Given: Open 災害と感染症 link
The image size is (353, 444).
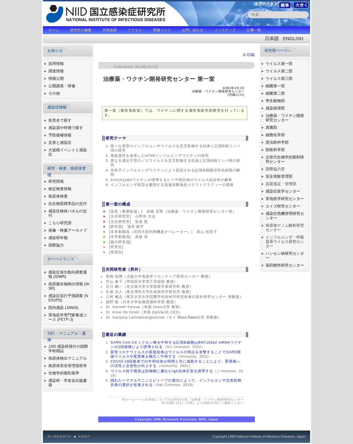Looking at the screenshot, I should coord(60,143).
